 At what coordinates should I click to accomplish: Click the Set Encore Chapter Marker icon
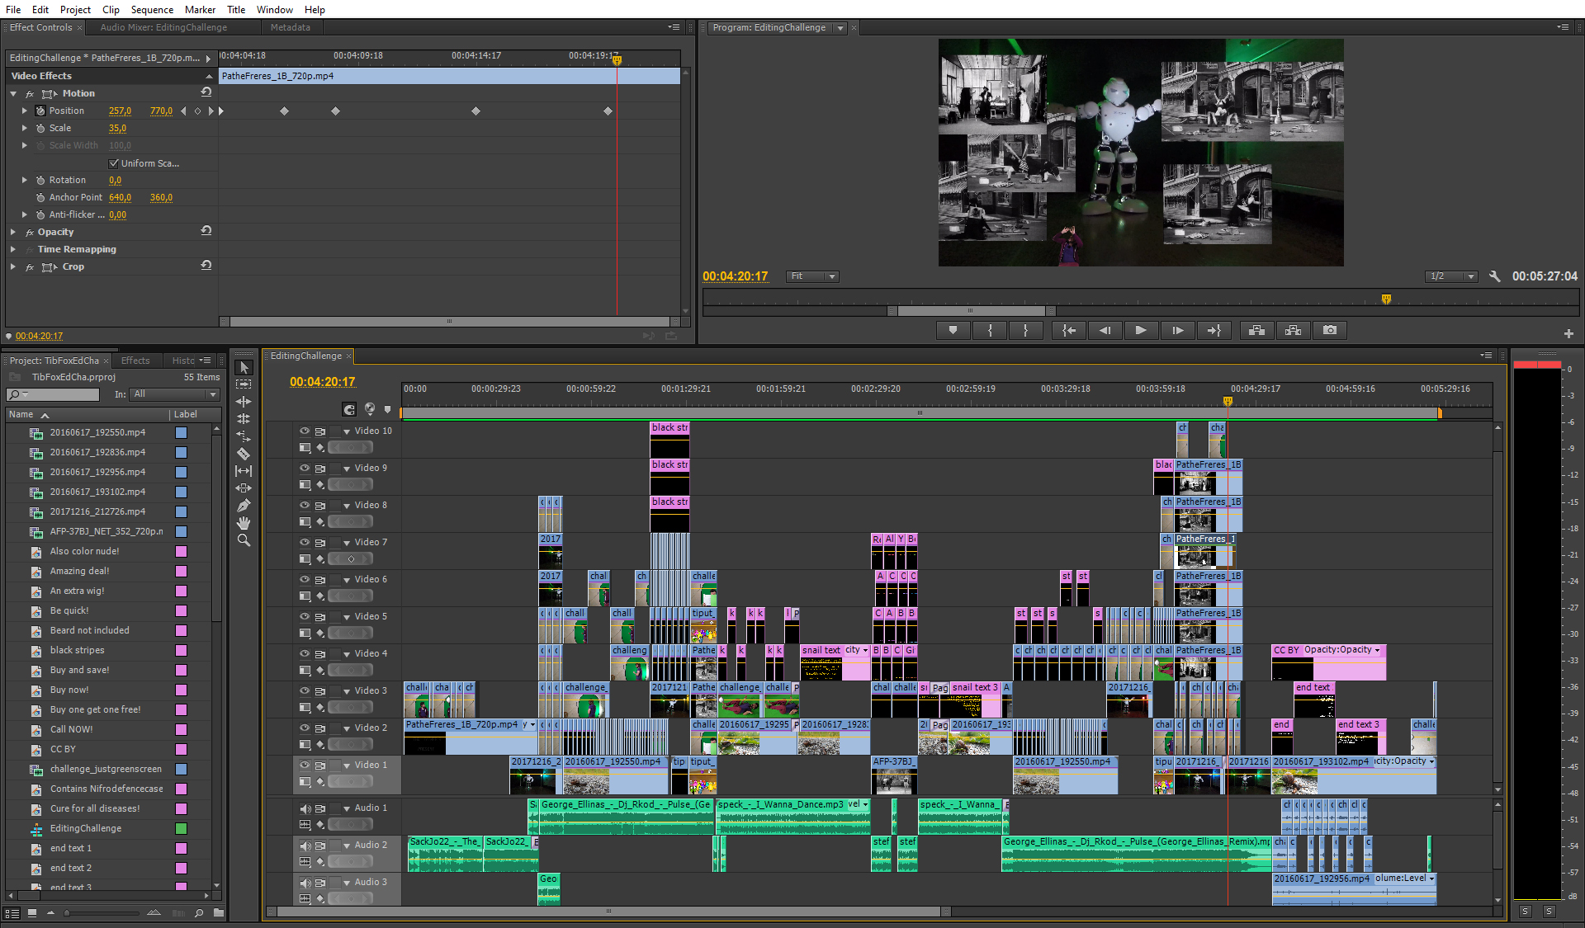[370, 409]
